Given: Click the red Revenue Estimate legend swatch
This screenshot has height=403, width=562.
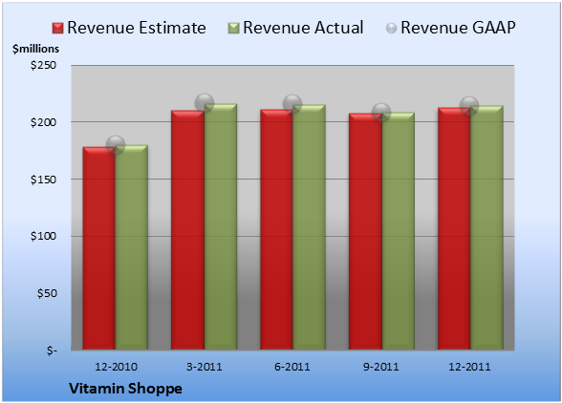Looking at the screenshot, I should [x=57, y=29].
